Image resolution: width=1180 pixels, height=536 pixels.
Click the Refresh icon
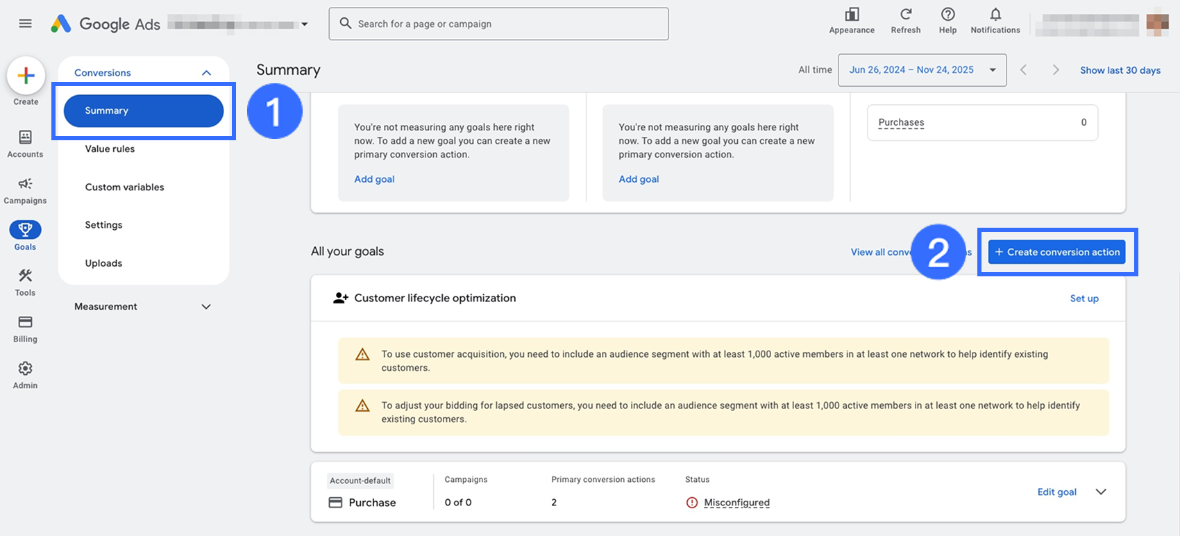(905, 21)
